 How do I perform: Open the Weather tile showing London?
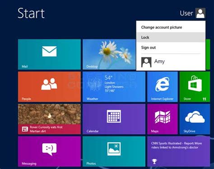114,87
